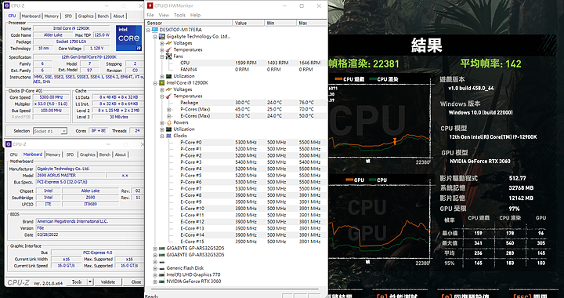Open the Tools menu in HWMonitor
Image resolution: width=564 pixels, height=298 pixels.
179,15
